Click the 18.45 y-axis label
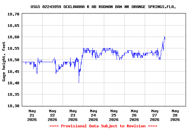 click(13, 72)
